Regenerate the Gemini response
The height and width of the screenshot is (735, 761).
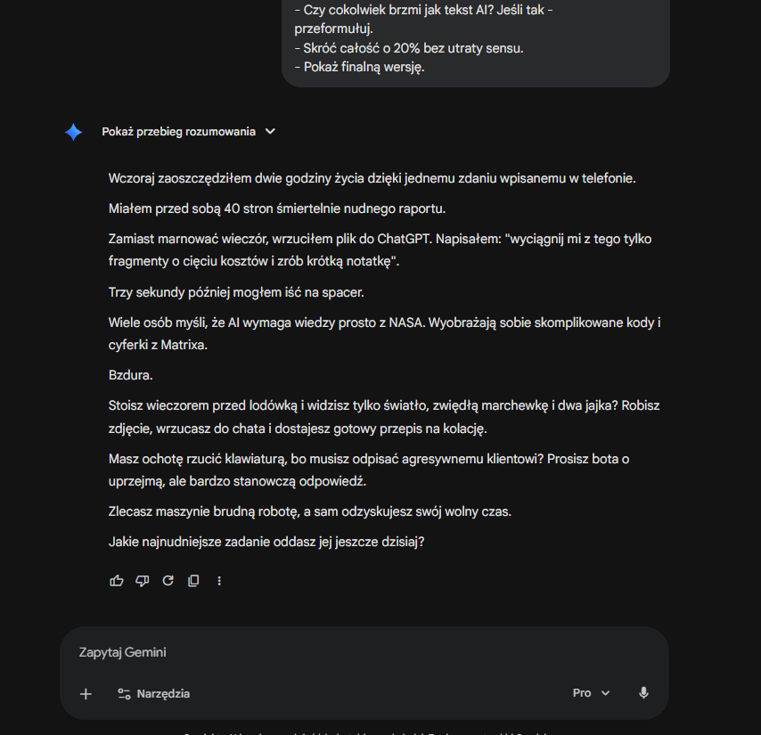coord(168,581)
